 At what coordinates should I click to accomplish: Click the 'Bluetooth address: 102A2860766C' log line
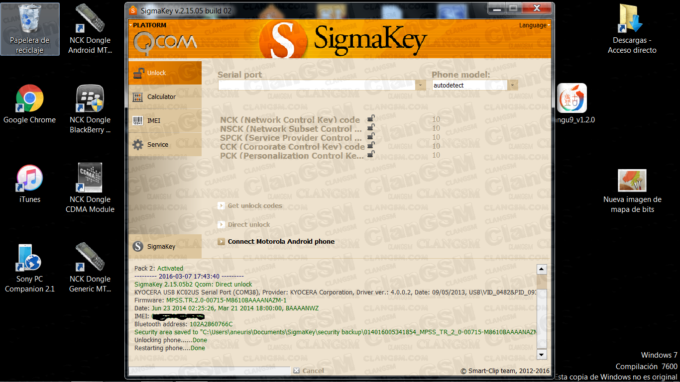(x=183, y=324)
